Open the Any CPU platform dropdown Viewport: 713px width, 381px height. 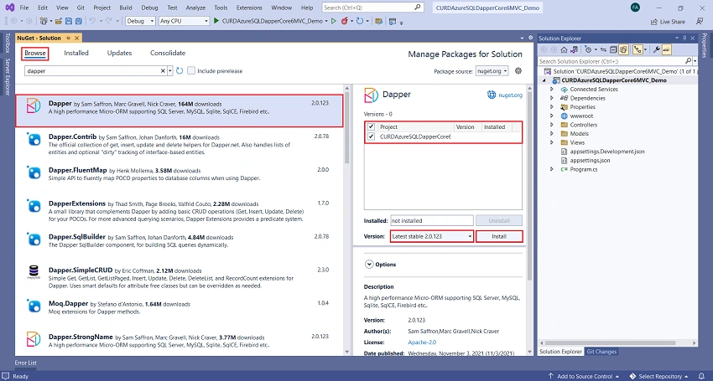point(185,21)
